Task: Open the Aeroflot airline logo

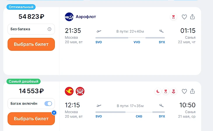Action: [69, 17]
